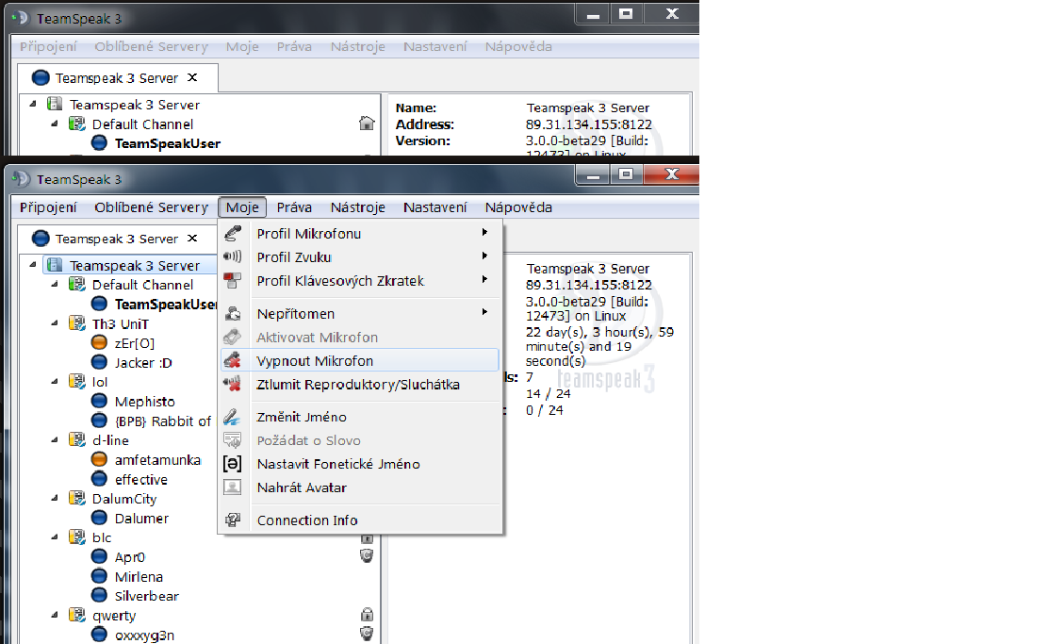The width and height of the screenshot is (1049, 644).
Task: Click the Profil Klávesových Zkratek icon
Action: (233, 281)
